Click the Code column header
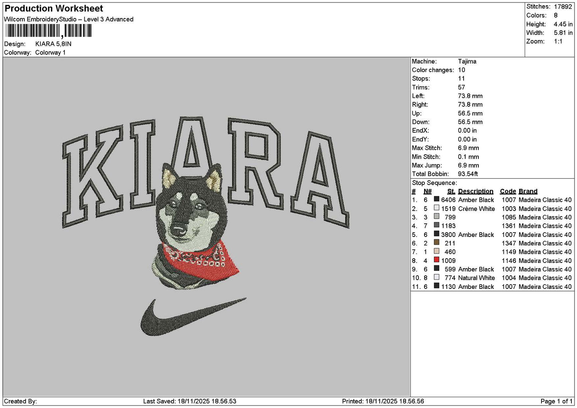The image size is (577, 408). [508, 191]
